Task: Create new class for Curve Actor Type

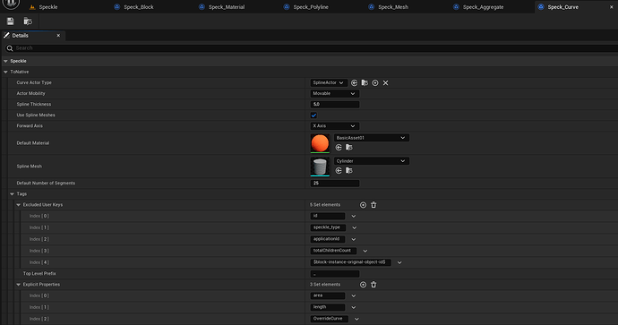Action: (374, 82)
